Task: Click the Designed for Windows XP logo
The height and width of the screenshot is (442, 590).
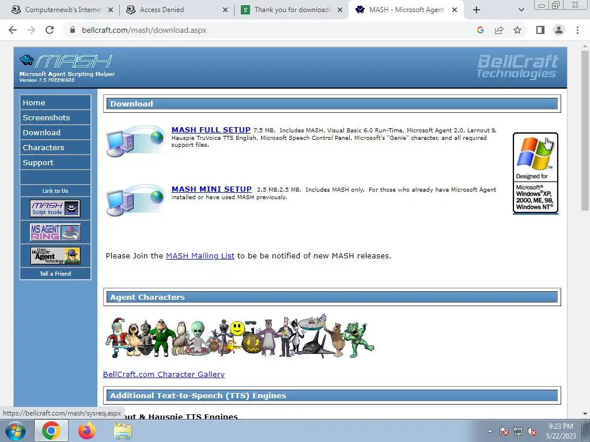Action: tap(535, 173)
